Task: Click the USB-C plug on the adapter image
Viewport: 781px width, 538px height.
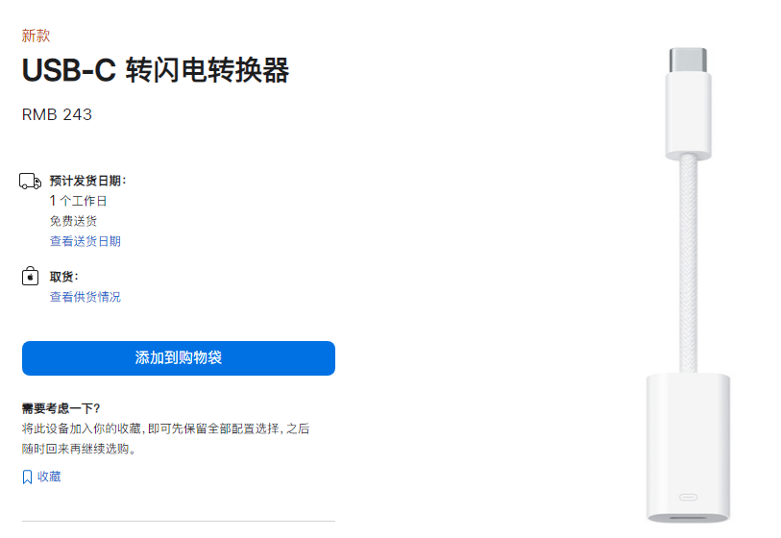Action: [x=688, y=60]
